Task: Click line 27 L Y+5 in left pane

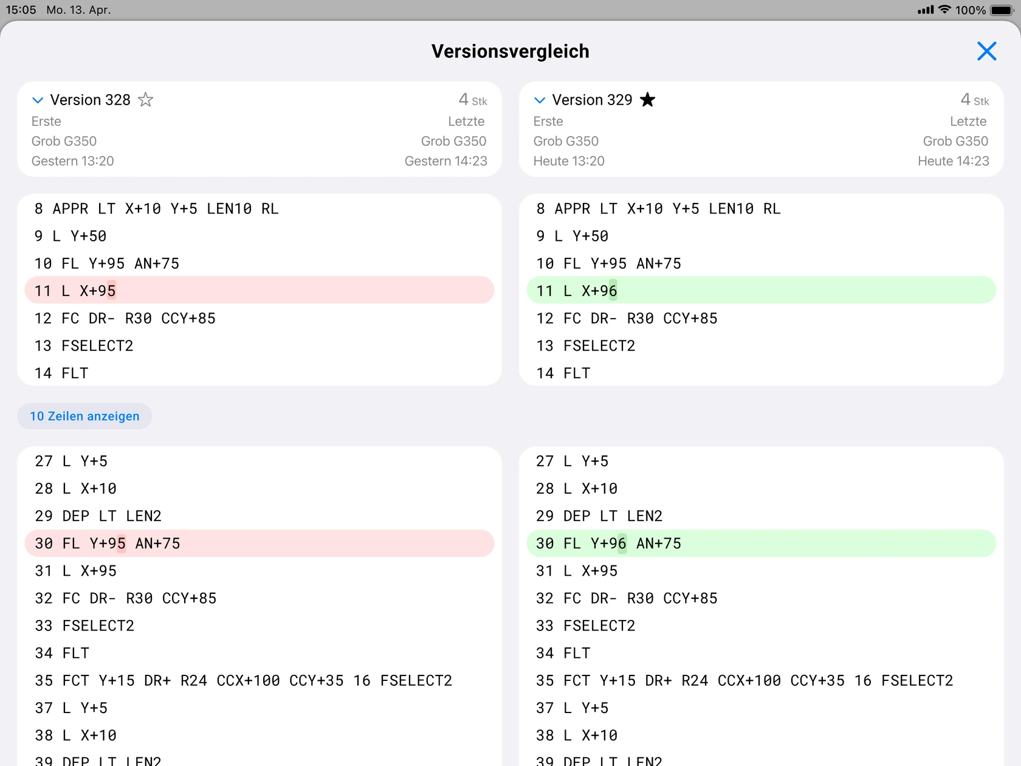Action: 71,461
